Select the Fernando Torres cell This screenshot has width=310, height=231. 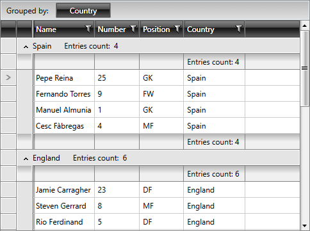[64, 93]
